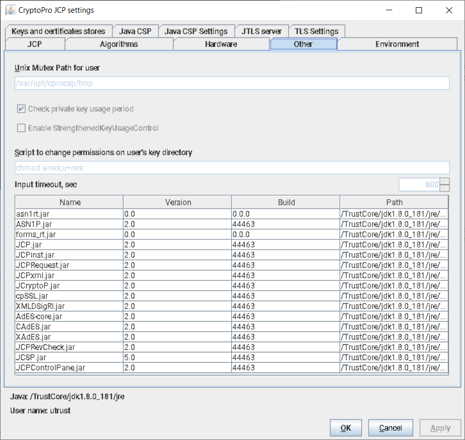Sort table by Name column header
The width and height of the screenshot is (465, 440).
tap(70, 202)
